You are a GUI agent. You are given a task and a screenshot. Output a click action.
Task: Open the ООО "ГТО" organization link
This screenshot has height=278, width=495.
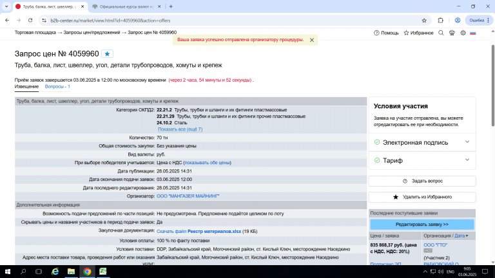tap(435, 245)
